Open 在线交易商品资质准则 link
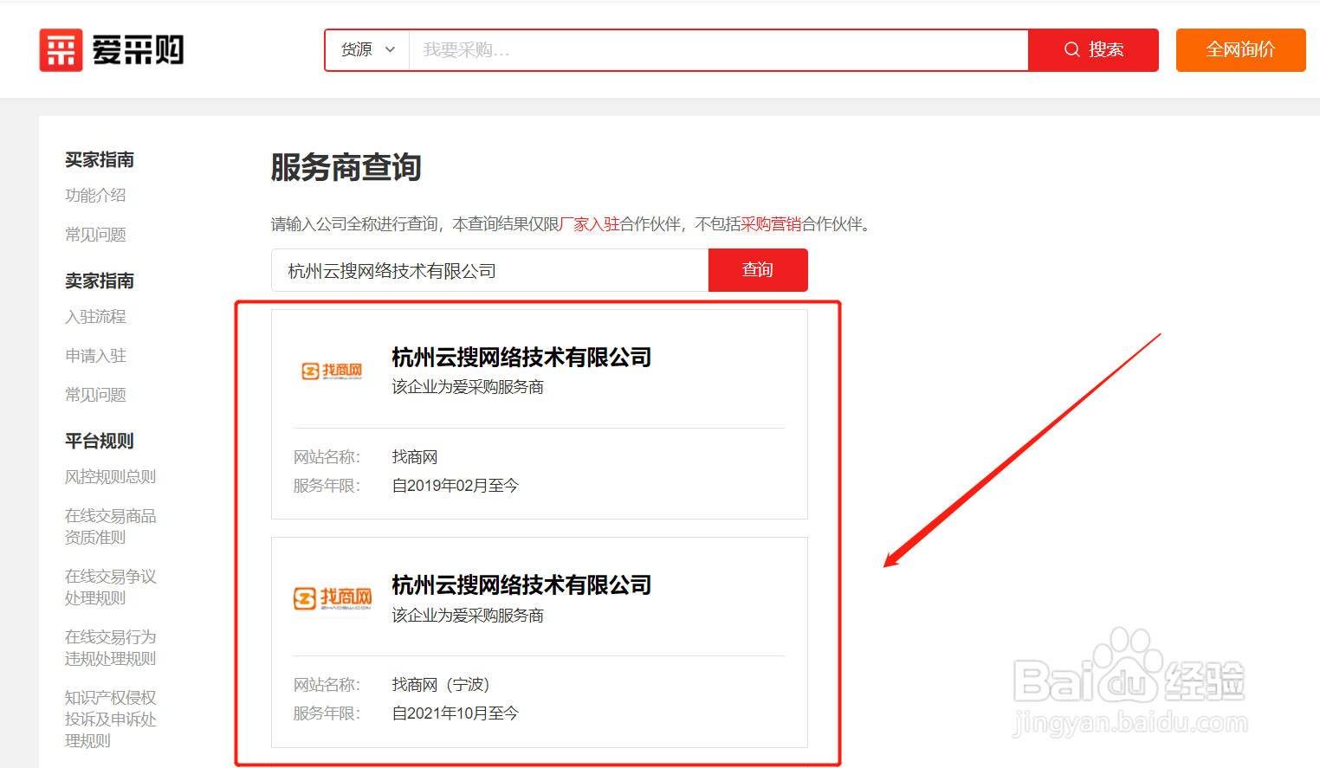This screenshot has width=1320, height=768. [110, 526]
